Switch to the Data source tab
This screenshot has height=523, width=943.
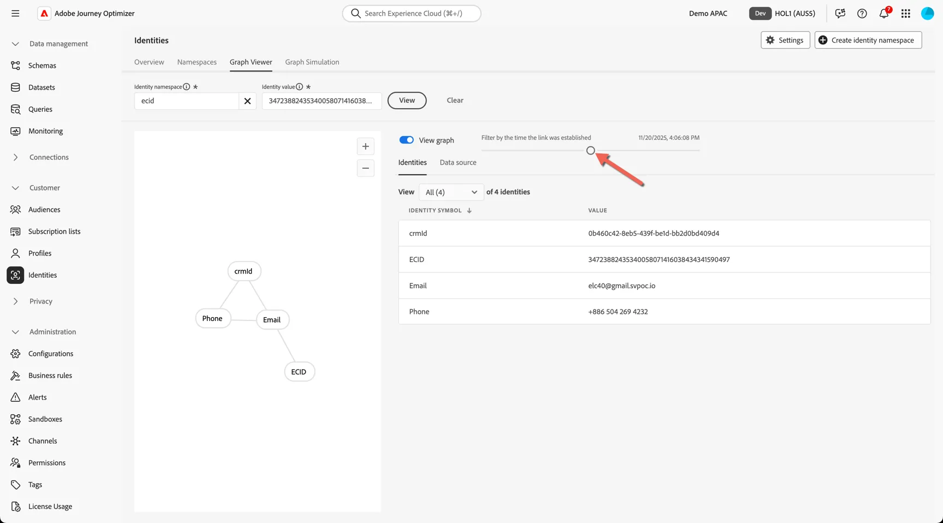[458, 163]
